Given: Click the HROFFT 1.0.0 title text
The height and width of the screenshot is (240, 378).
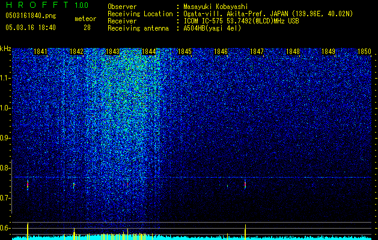Looking at the screenshot, I should pos(47,5).
